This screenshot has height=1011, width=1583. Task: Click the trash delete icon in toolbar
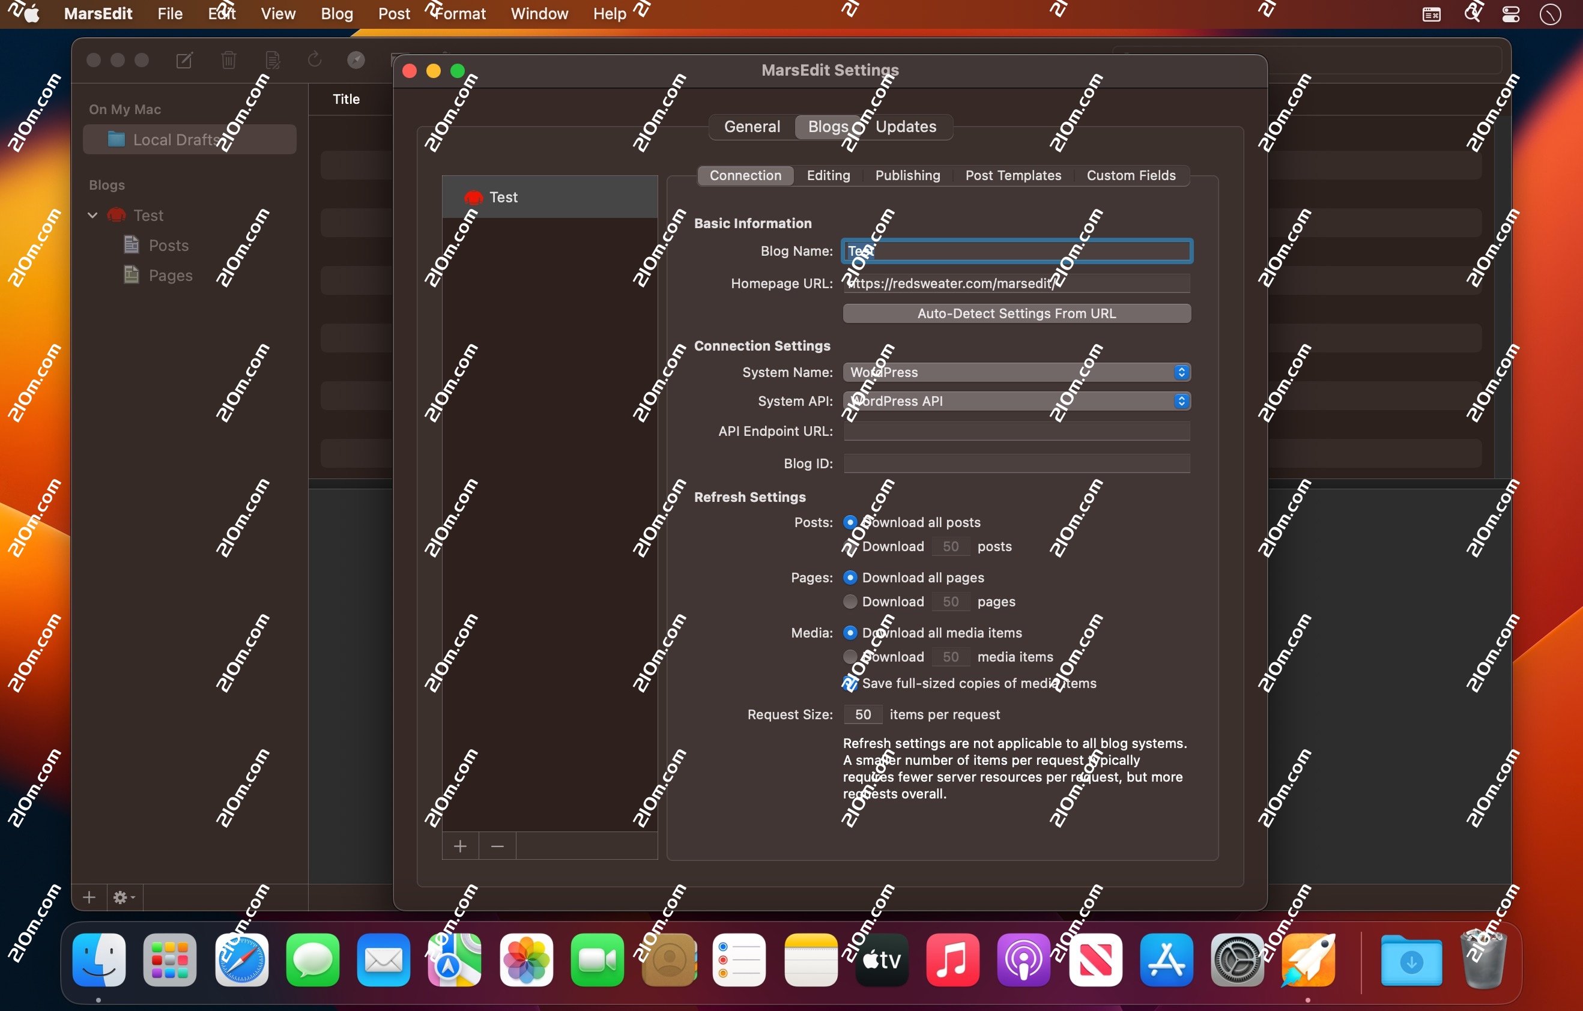tap(228, 60)
